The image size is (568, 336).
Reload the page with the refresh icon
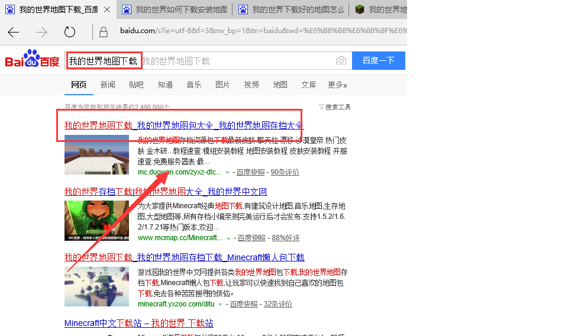tap(70, 32)
